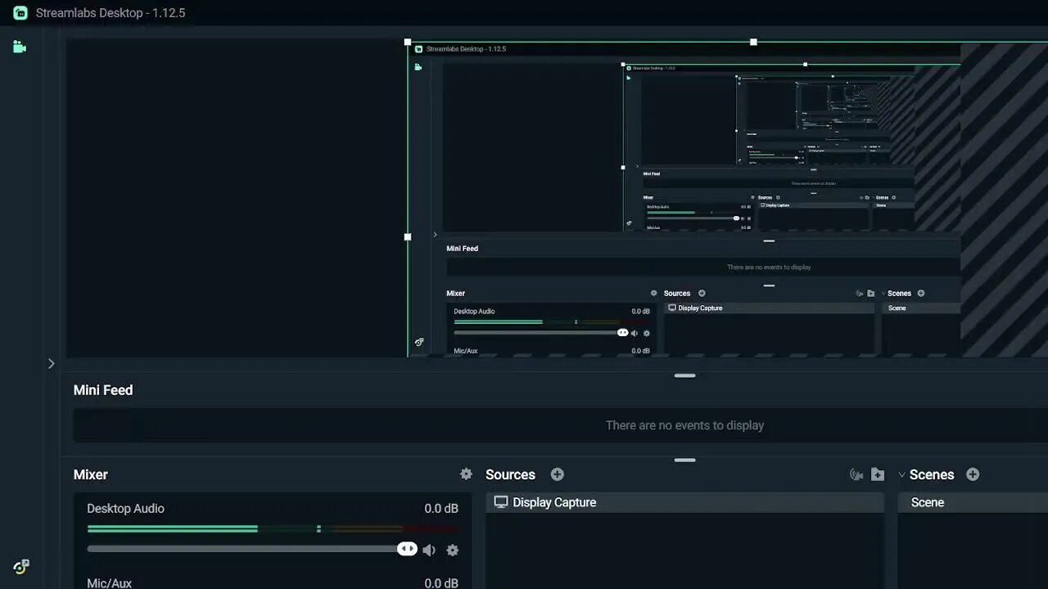Expand the left sidebar with the chevron
Viewport: 1048px width, 589px height.
pyautogui.click(x=51, y=363)
